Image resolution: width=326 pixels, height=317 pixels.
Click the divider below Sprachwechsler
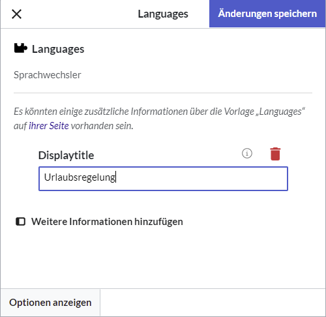click(163, 93)
